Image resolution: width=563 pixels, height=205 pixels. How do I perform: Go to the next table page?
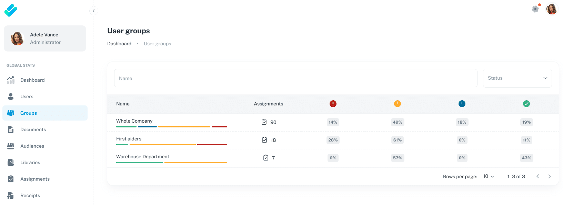coord(550,176)
